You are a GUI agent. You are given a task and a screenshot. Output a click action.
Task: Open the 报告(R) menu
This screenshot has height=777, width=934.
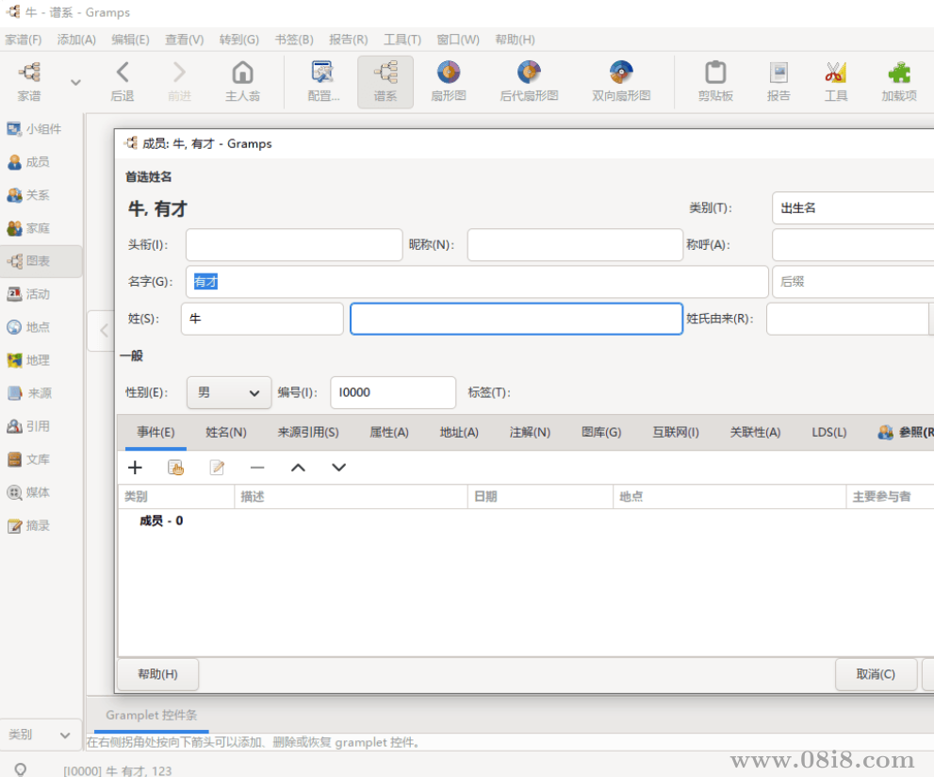click(x=348, y=40)
